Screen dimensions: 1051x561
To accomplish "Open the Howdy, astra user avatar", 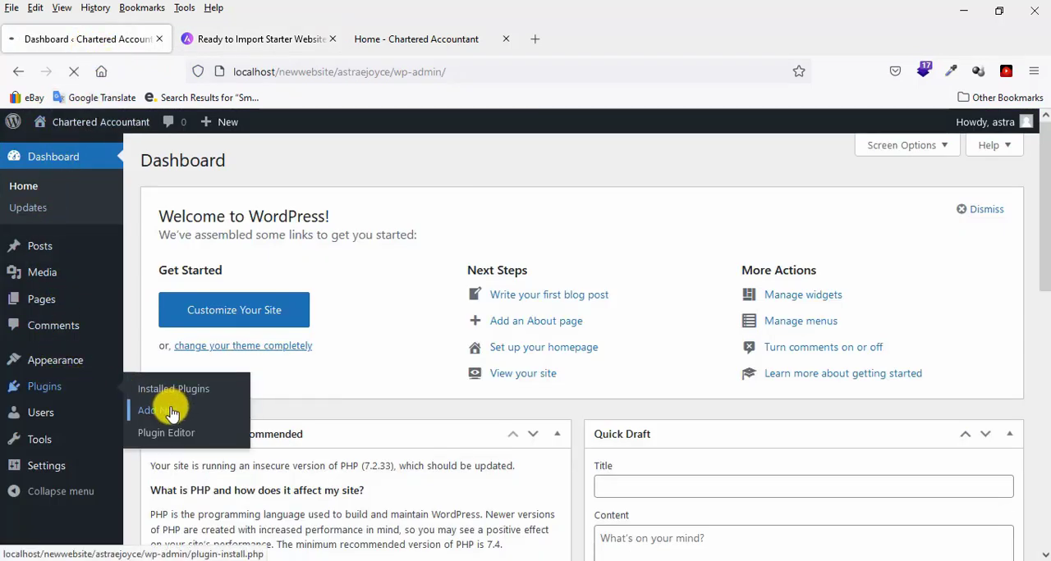I will point(1026,121).
